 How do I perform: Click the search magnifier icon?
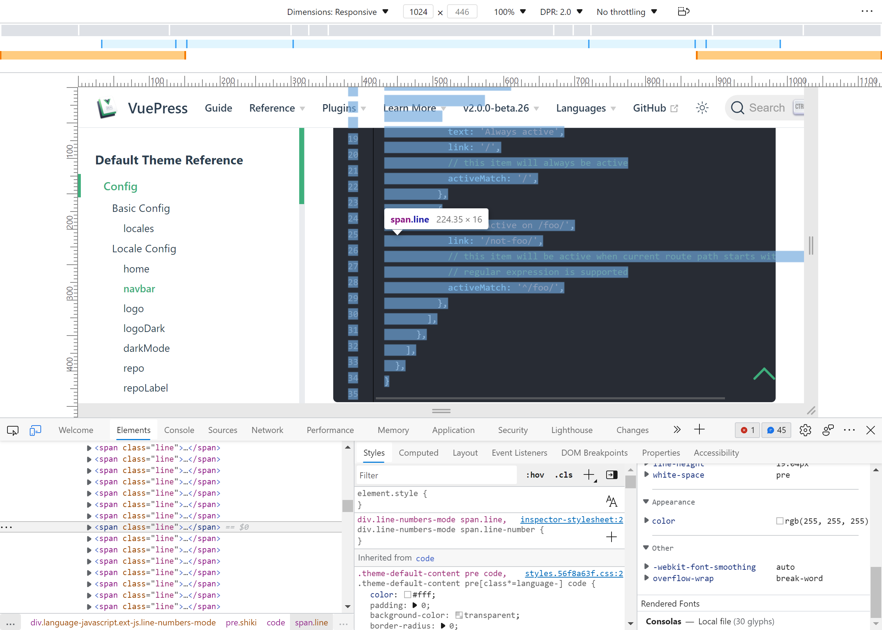tap(737, 108)
